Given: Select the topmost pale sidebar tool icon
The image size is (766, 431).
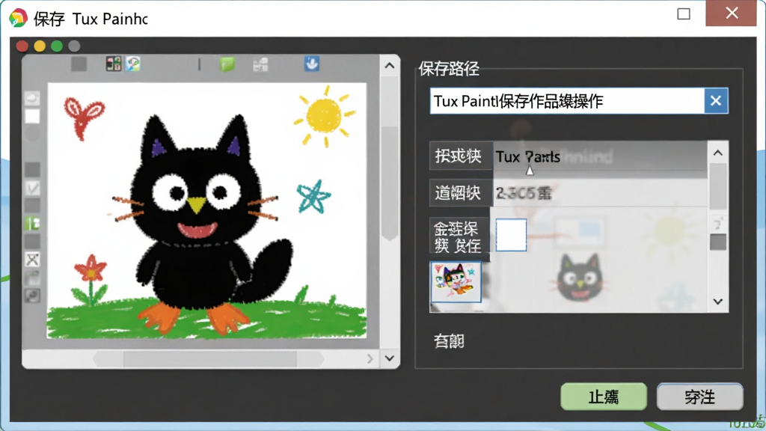Looking at the screenshot, I should [x=32, y=98].
